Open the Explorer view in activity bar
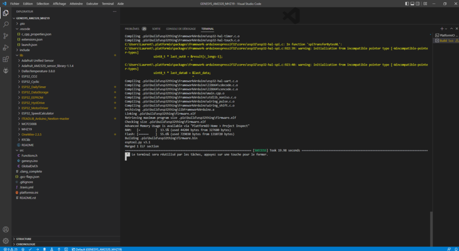This screenshot has height=251, width=459. 6,13
